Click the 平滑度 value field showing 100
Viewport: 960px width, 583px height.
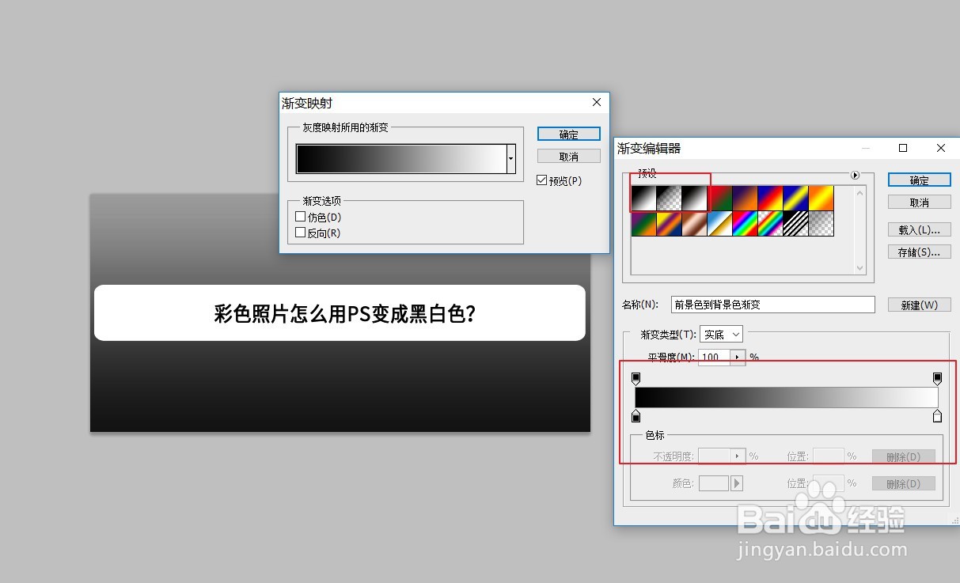pos(714,358)
